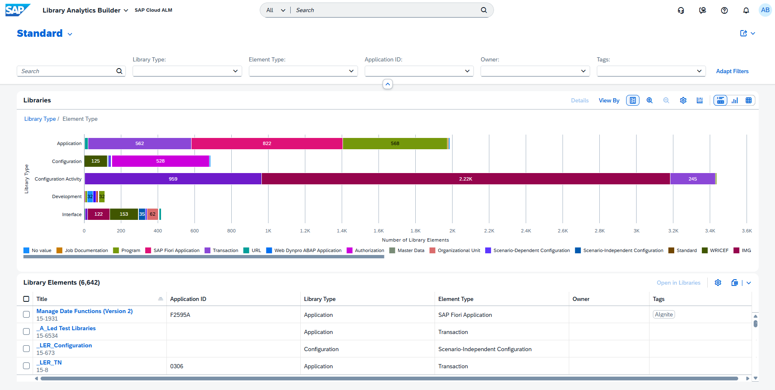Viewport: 775px width, 390px height.
Task: Click SAP Fiori Application legend swatch
Action: click(x=148, y=250)
